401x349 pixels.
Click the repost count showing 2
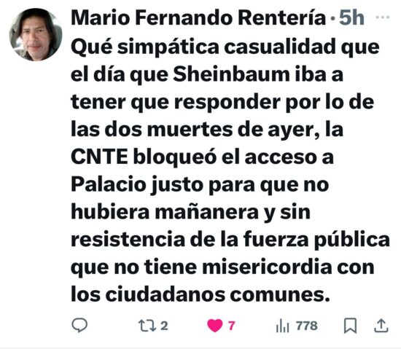point(164,326)
